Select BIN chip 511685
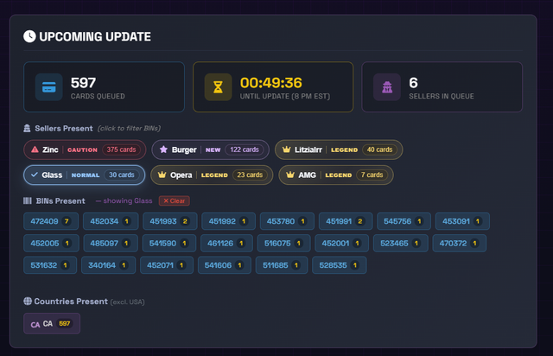 tap(282, 265)
